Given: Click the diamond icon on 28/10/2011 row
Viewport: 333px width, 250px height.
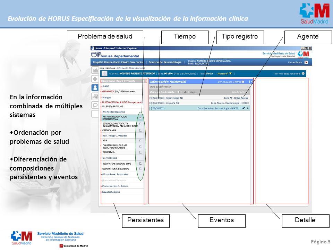Looking at the screenshot, I should (x=248, y=108).
